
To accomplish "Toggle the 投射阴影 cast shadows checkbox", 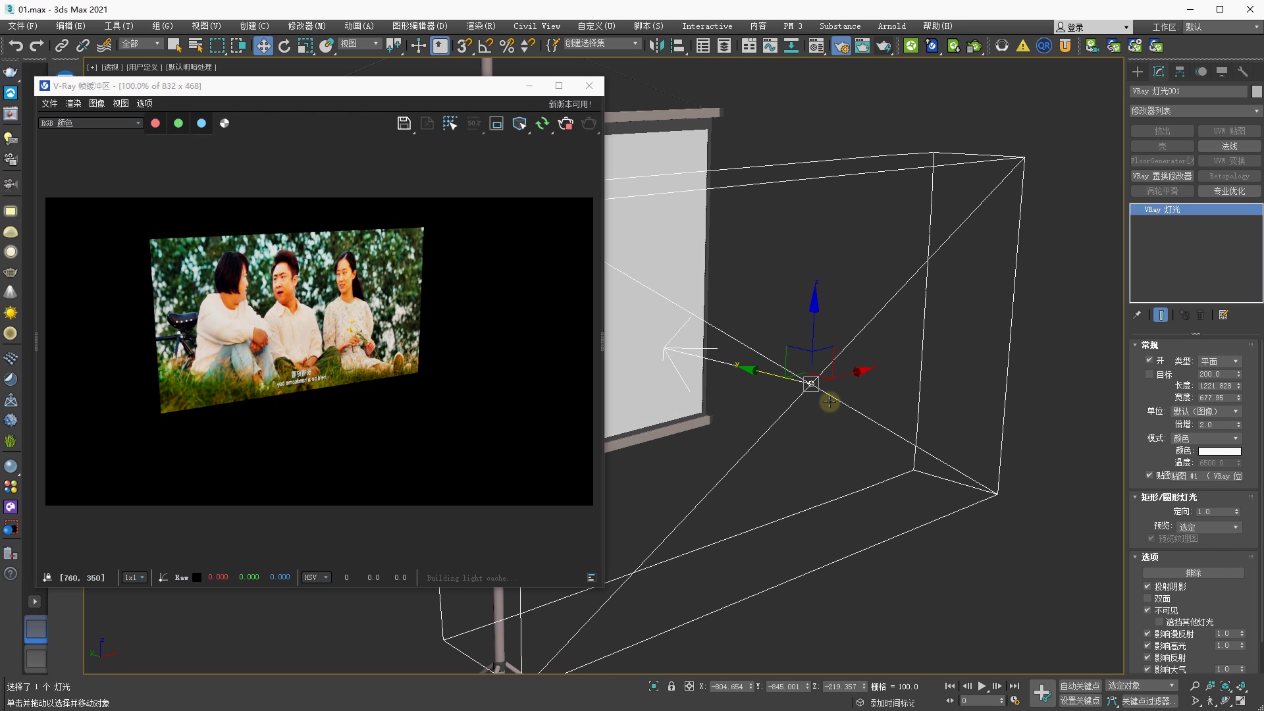I will coord(1147,586).
